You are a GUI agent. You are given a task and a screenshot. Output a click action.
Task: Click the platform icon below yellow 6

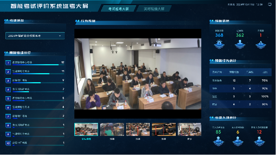click(238, 141)
